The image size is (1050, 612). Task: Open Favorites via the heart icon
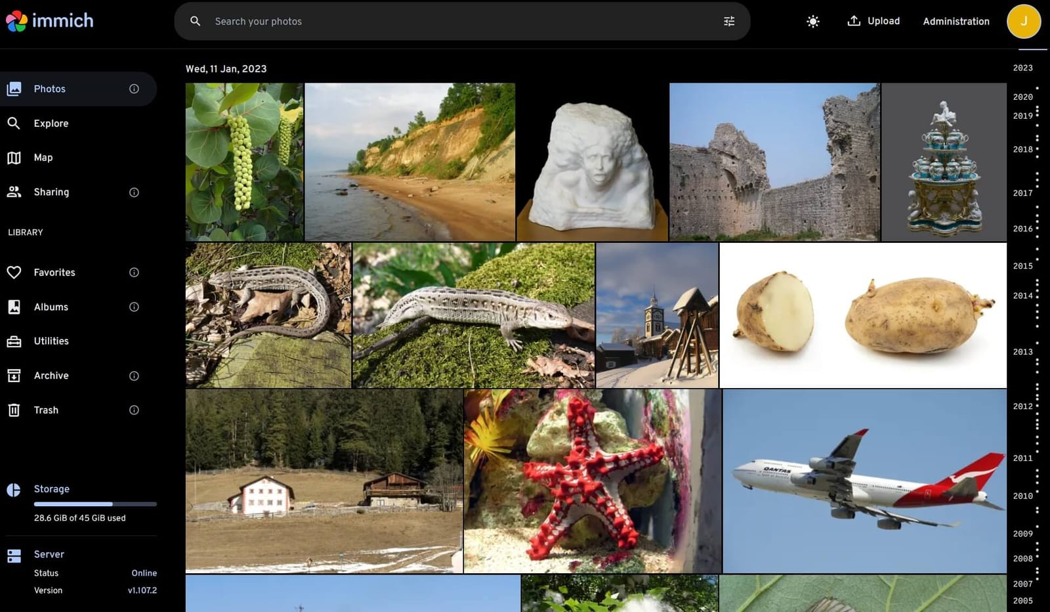[x=14, y=272]
